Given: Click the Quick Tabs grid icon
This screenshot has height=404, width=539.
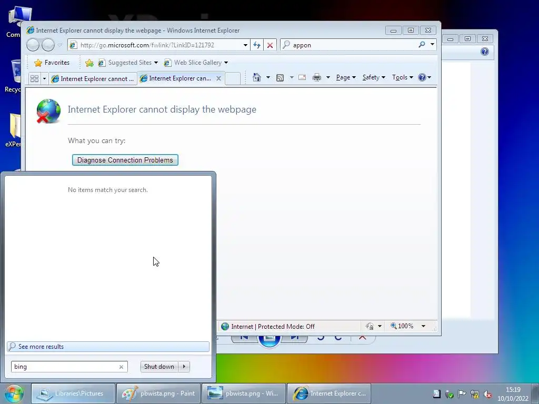Looking at the screenshot, I should (34, 79).
